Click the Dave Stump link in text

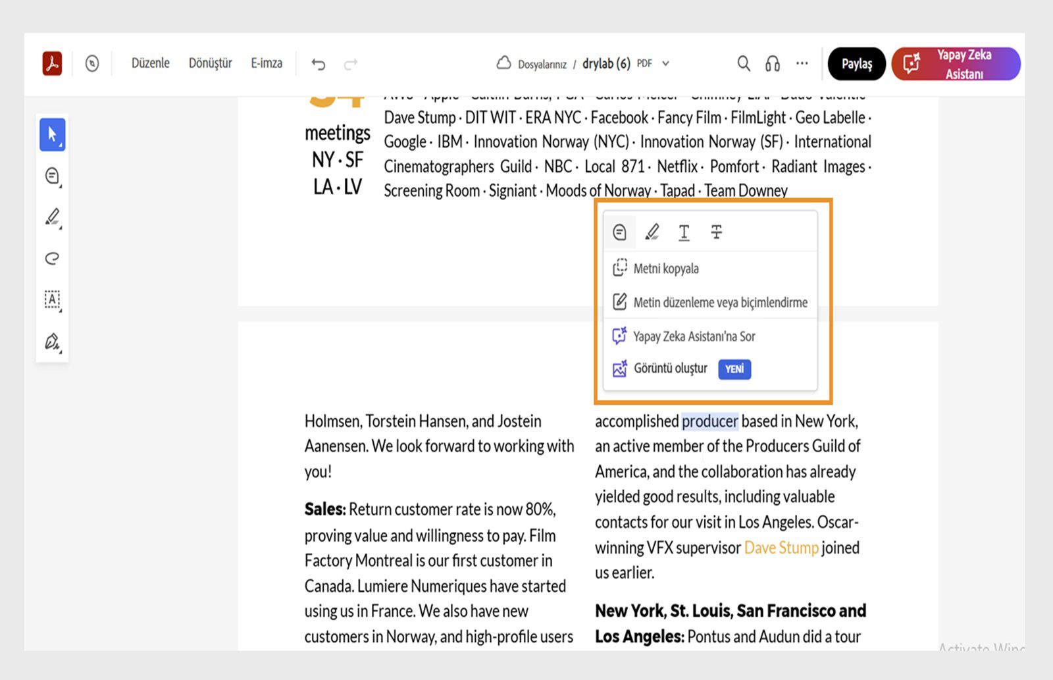point(781,548)
